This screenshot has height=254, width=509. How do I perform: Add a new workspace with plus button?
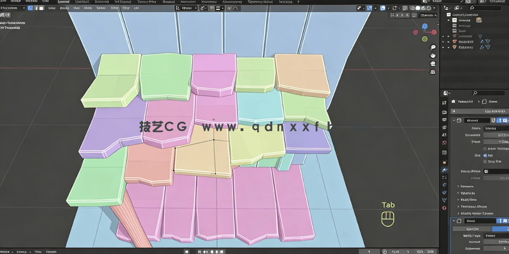[x=298, y=2]
